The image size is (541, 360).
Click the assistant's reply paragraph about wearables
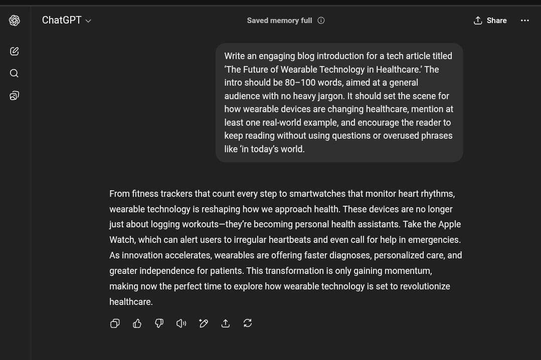(286, 248)
